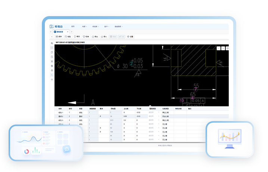Image resolution: width=268 pixels, height=172 pixels.
Task: Select annotation bubble 2 on the drawing
Action: [x=131, y=63]
